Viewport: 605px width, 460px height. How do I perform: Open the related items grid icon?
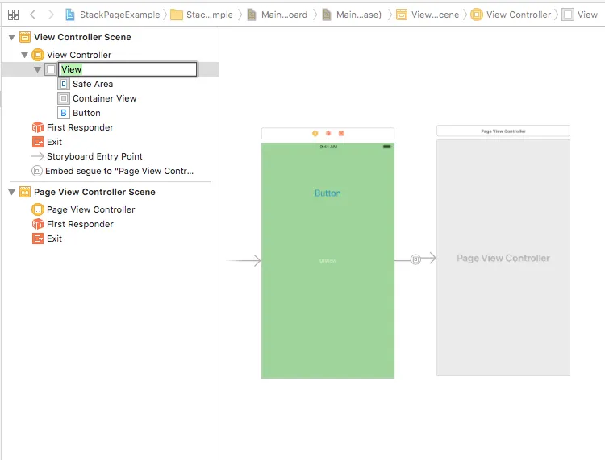pos(13,15)
